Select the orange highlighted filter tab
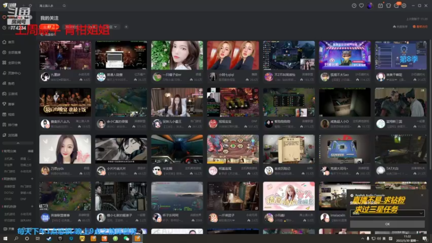This screenshot has height=243, width=432. (49, 27)
